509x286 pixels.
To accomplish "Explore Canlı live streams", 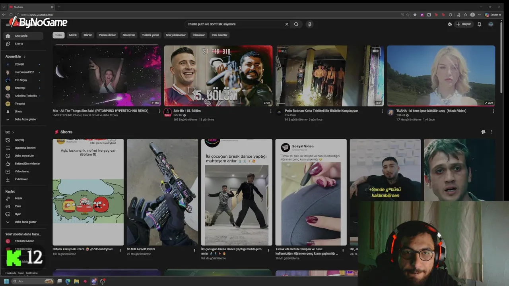I will 23,206.
